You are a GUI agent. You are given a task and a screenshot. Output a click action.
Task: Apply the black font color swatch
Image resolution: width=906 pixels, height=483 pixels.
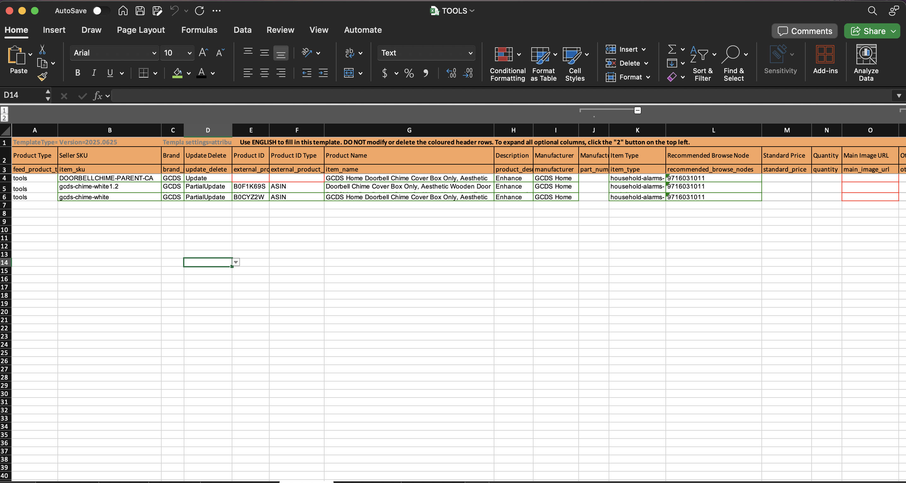pos(201,73)
